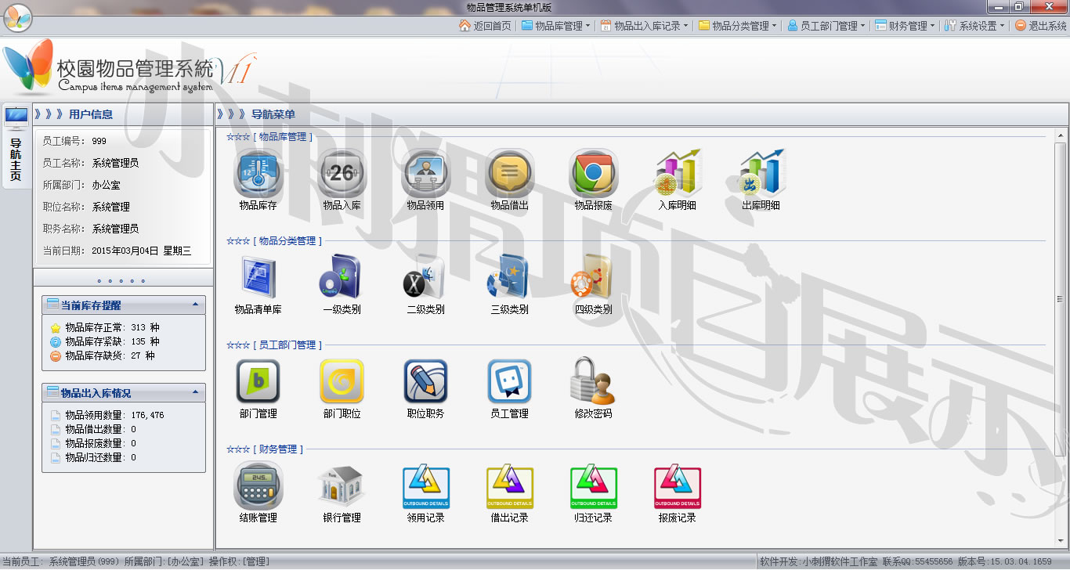Screen dimensions: 1070x570
Task: Open the 员工管理 icon
Action: coord(509,382)
